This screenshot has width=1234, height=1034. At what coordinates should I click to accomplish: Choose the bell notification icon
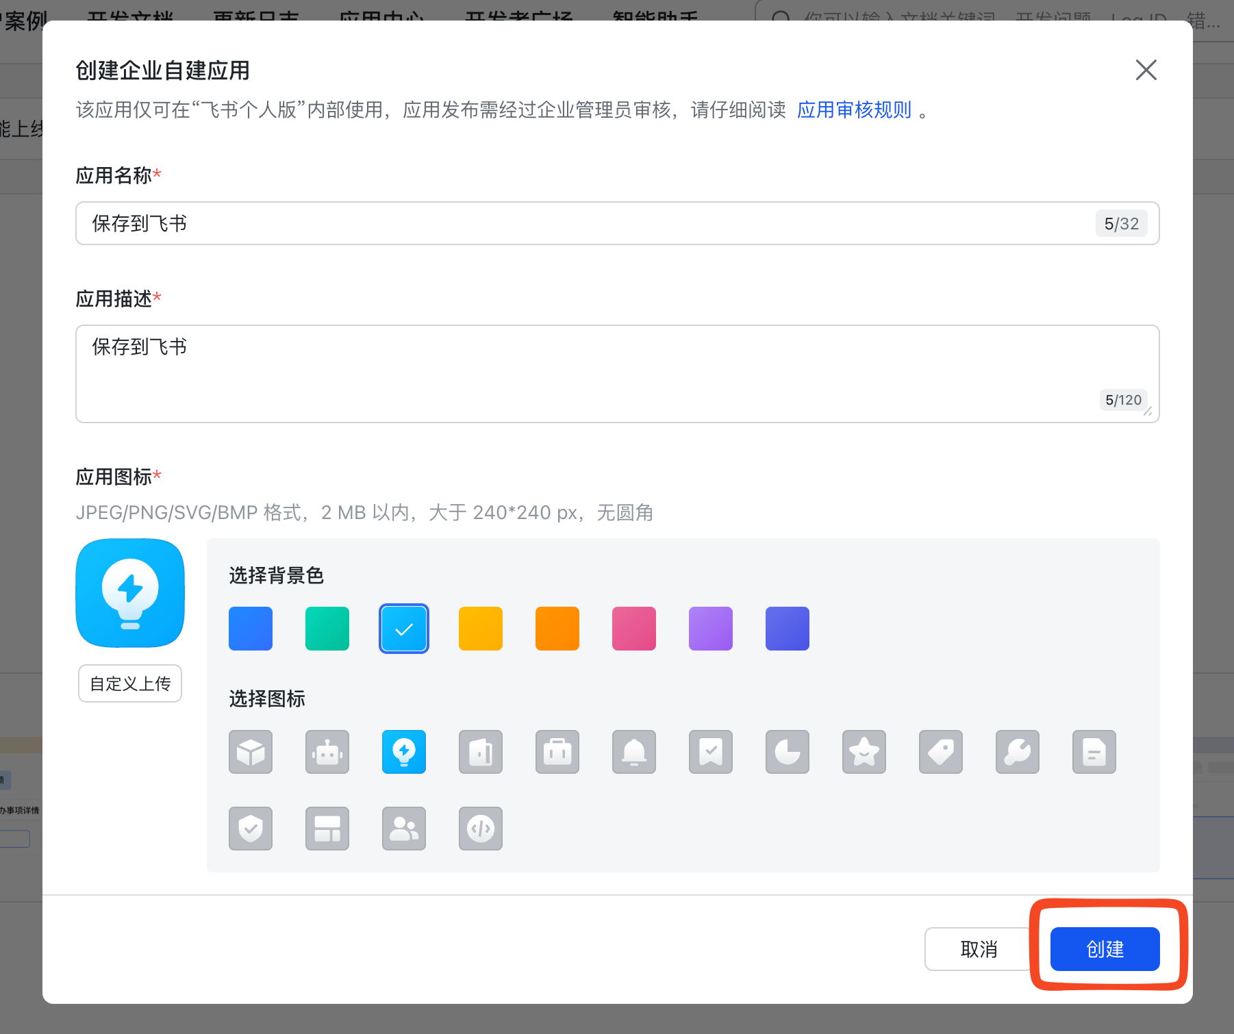[633, 752]
